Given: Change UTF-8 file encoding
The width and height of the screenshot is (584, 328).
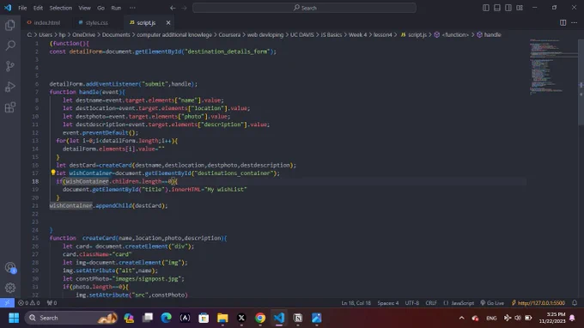Looking at the screenshot, I should pyautogui.click(x=412, y=303).
